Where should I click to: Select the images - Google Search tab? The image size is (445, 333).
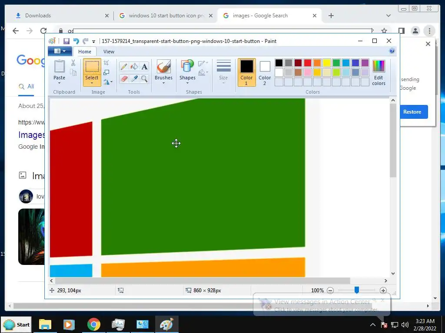(x=269, y=16)
